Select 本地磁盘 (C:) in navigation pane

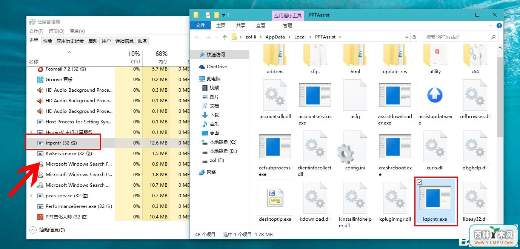click(223, 142)
